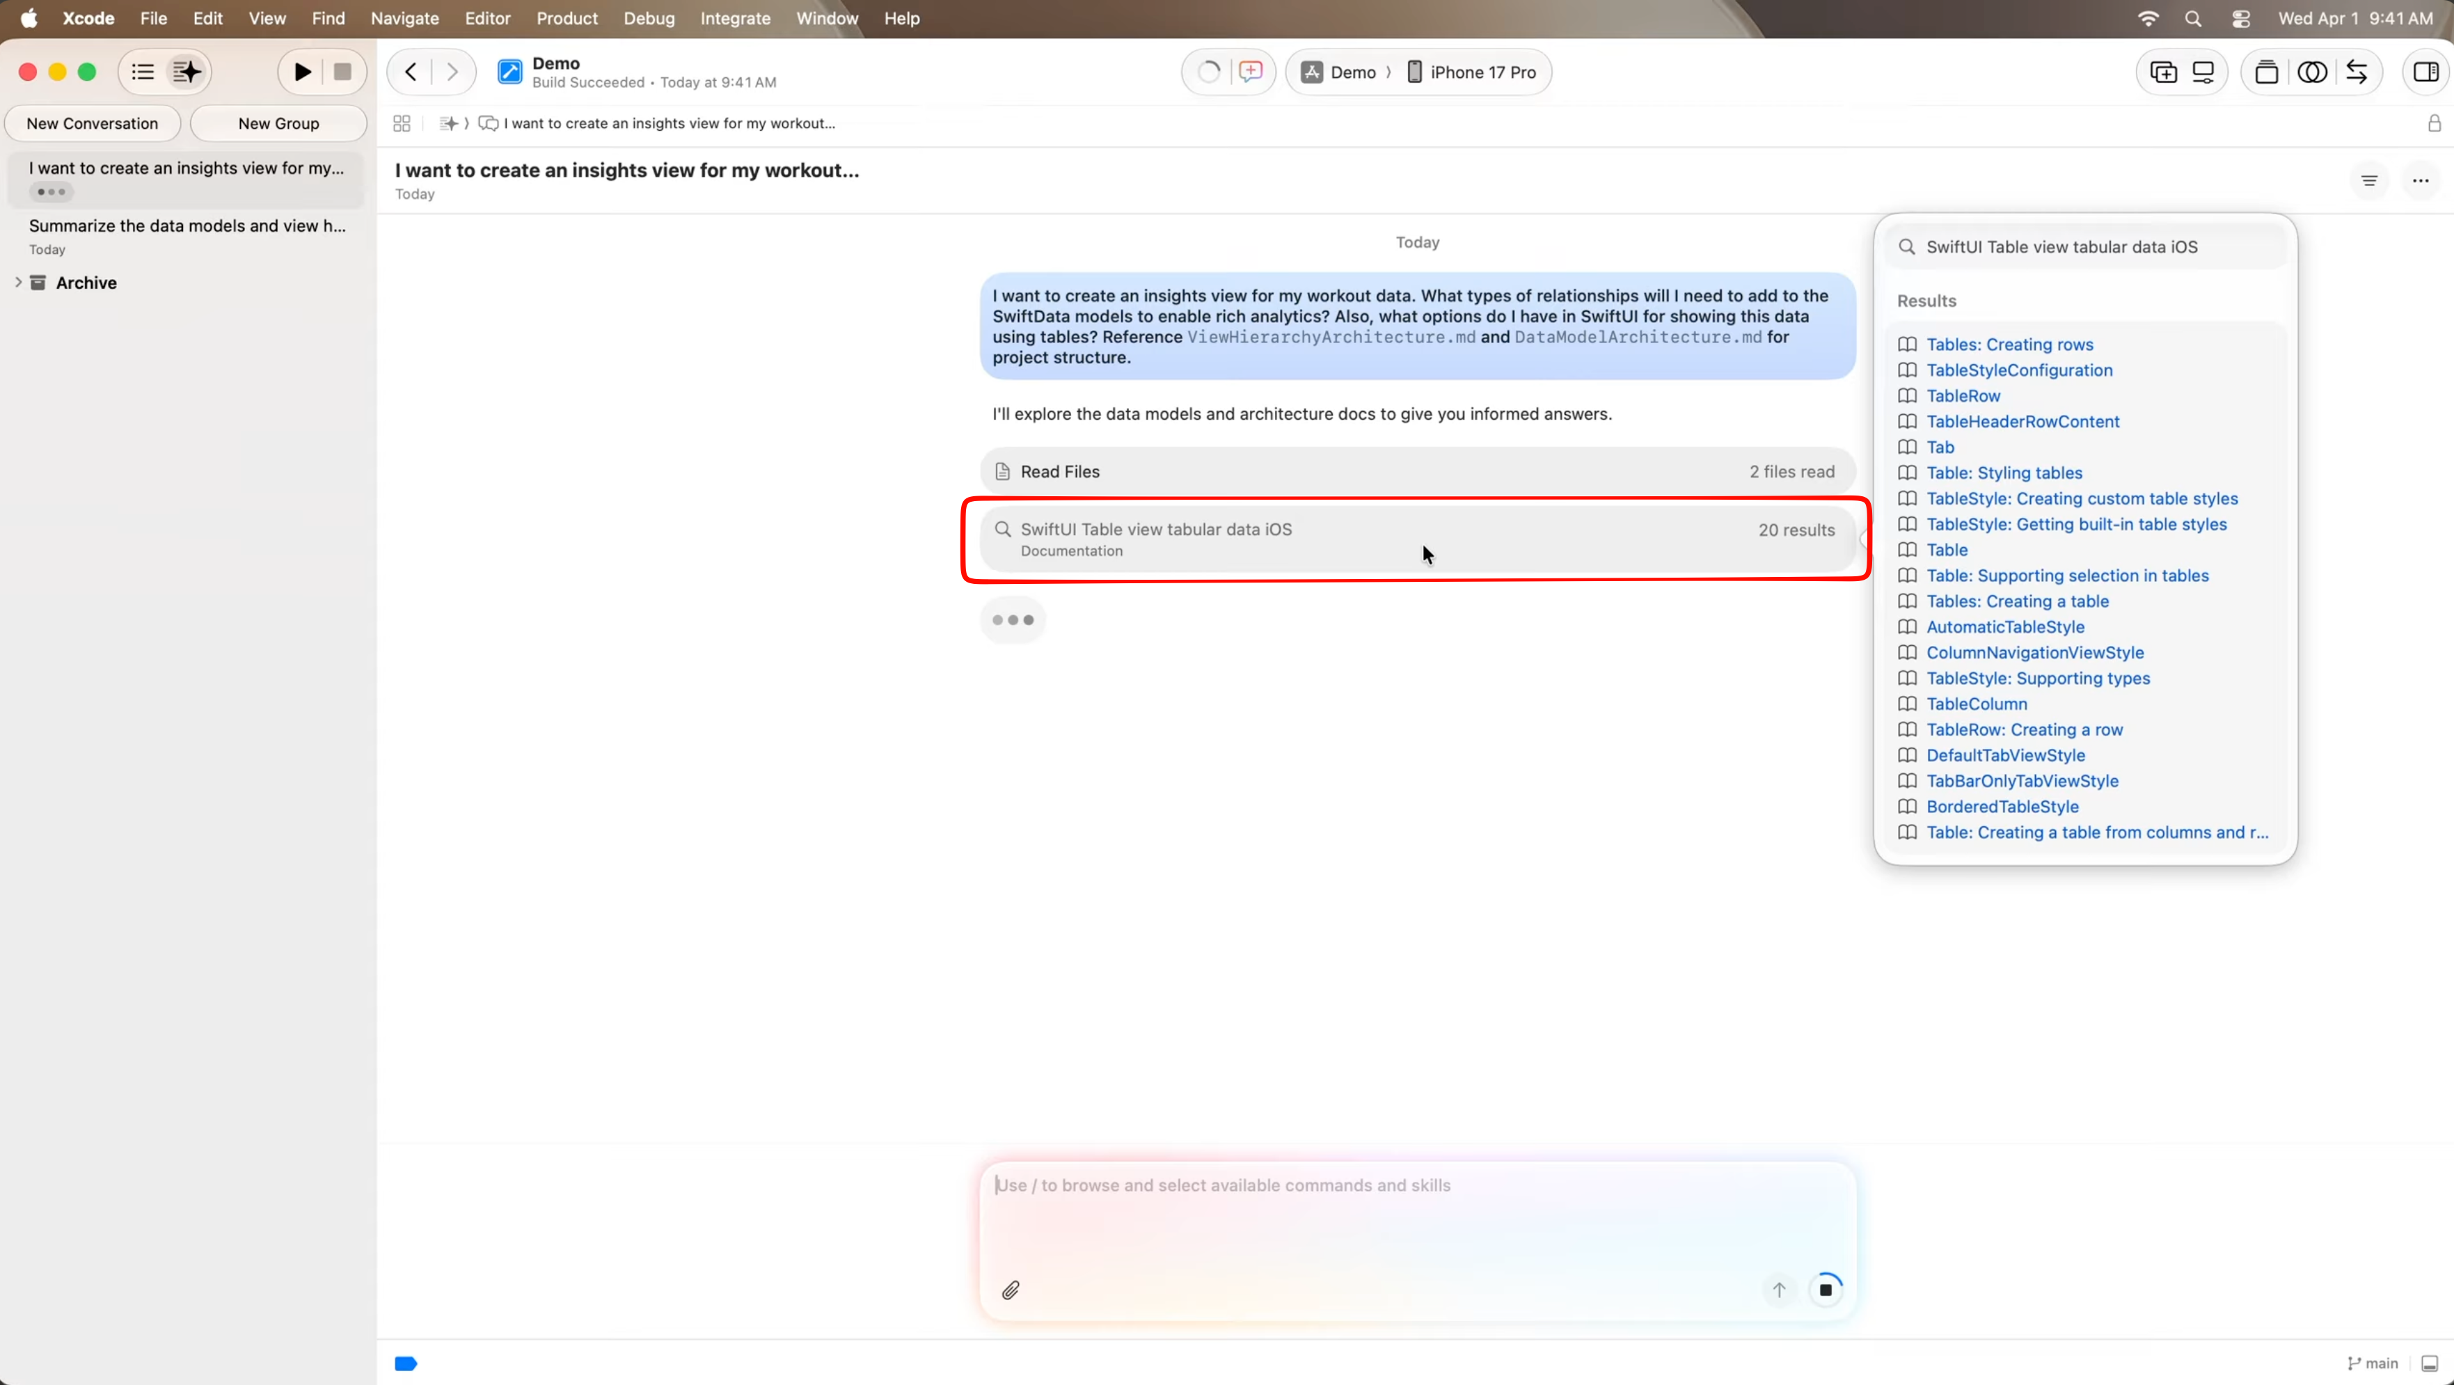Open Table: Styling tables result

click(2004, 473)
